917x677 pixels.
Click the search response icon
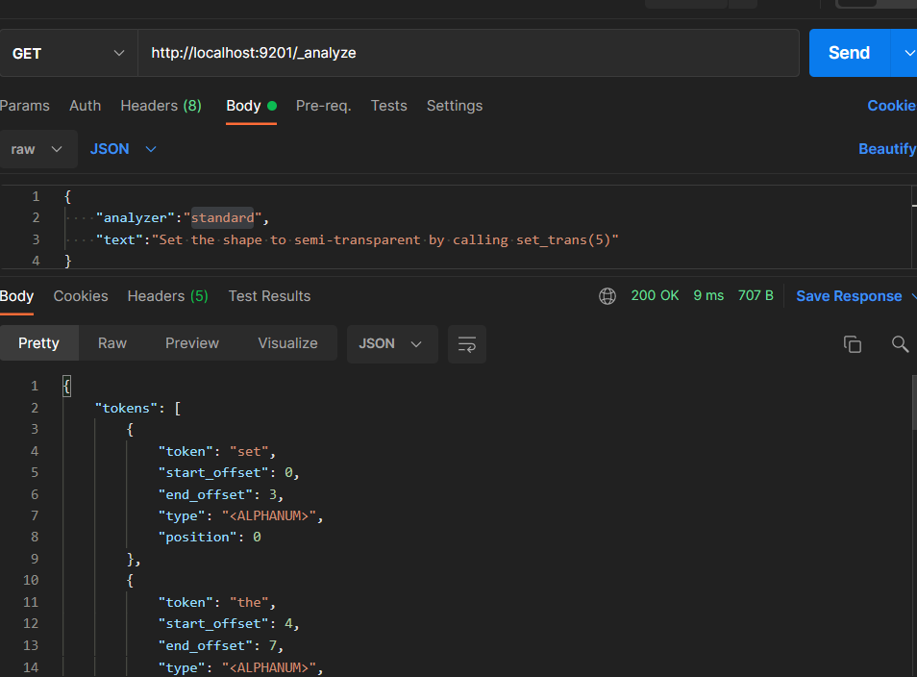(900, 344)
